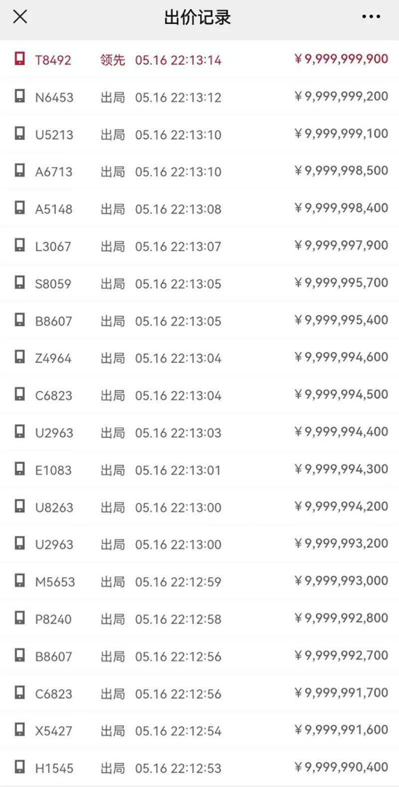Select the leading bid ¥9,999,999,900
399x787 pixels.
[342, 59]
